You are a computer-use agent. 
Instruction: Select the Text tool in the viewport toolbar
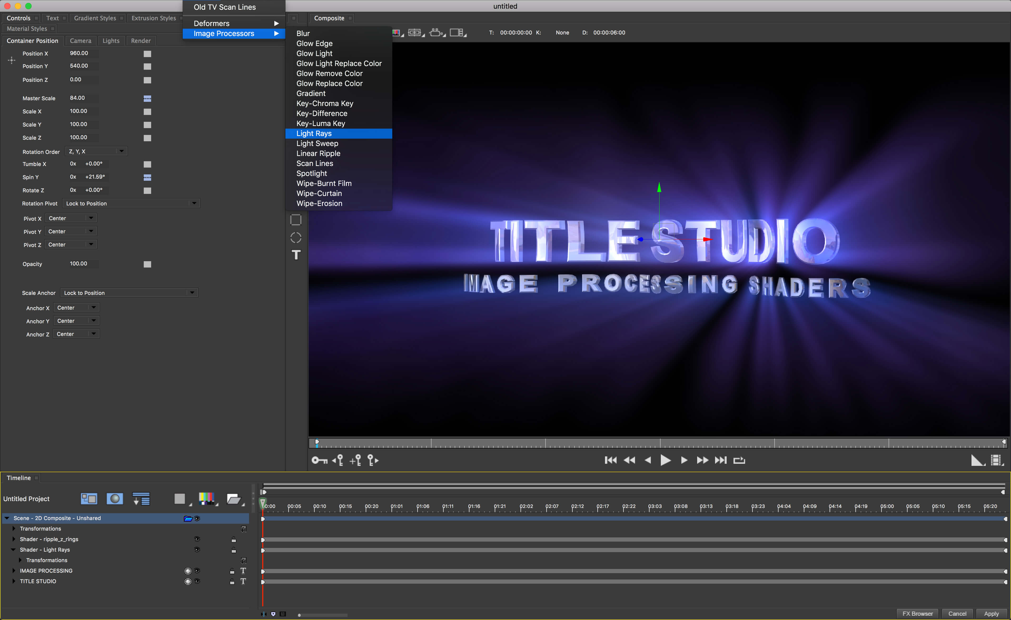[296, 255]
